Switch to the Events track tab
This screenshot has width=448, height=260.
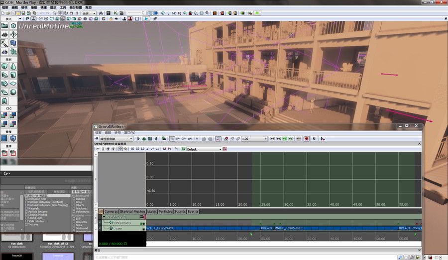pyautogui.click(x=193, y=211)
